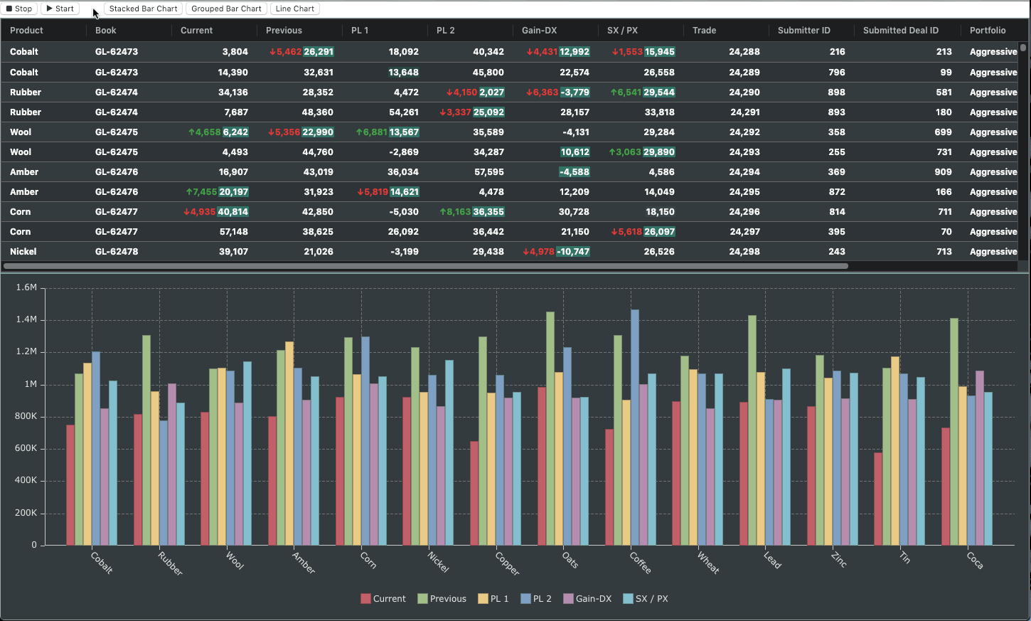The height and width of the screenshot is (621, 1031).
Task: Click the Portfolio column header
Action: tap(989, 31)
